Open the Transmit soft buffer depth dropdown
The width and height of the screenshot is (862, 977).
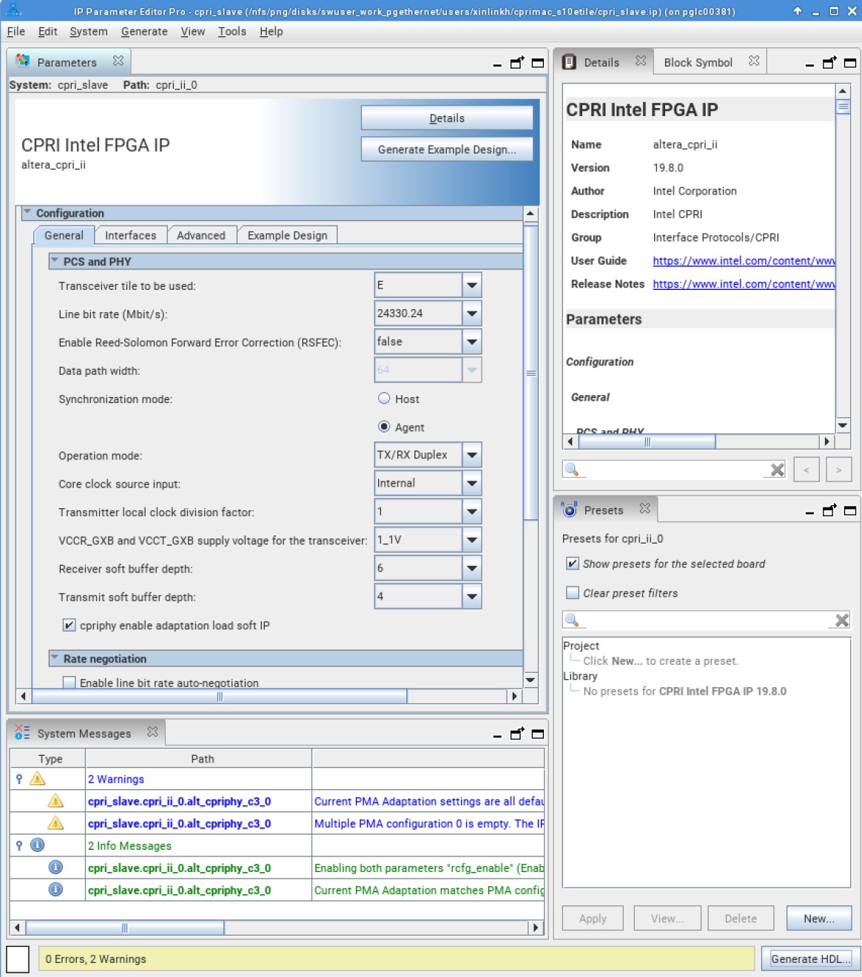click(472, 596)
